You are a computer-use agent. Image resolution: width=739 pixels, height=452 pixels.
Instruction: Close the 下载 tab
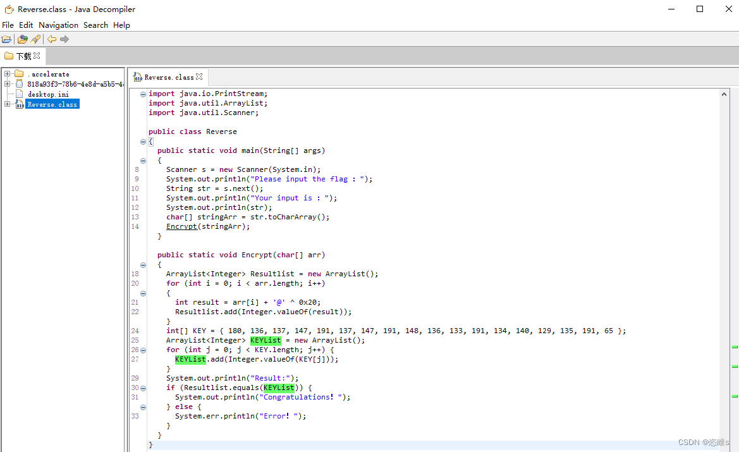(x=37, y=56)
